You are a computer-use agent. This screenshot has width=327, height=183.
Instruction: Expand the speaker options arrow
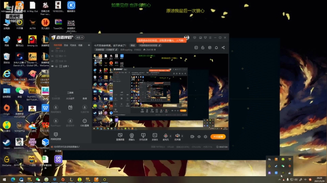[182, 136]
